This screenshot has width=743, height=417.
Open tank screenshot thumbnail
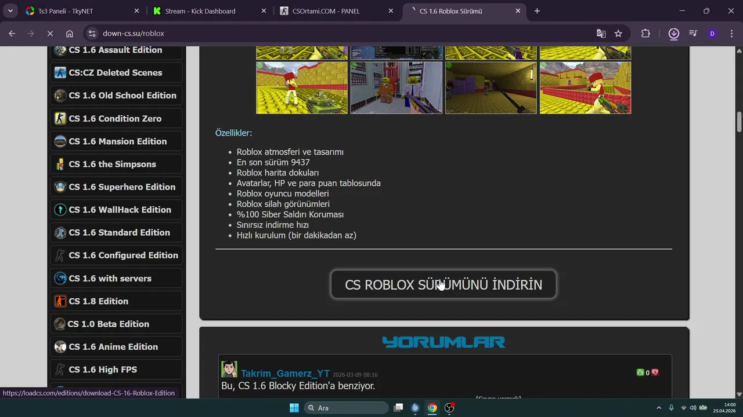302,87
